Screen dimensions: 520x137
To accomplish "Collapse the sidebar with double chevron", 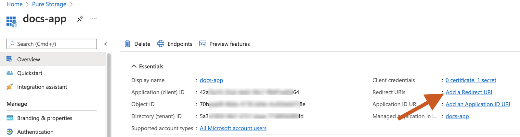I will point(105,44).
